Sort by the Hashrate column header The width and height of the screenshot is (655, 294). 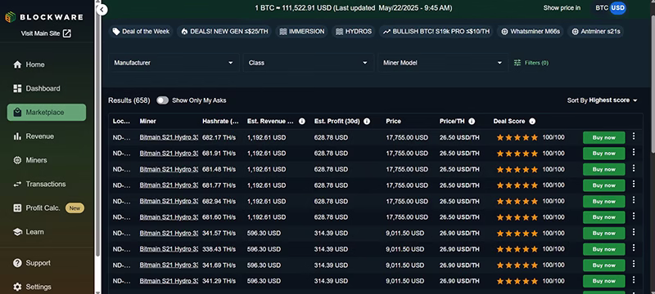coord(220,121)
